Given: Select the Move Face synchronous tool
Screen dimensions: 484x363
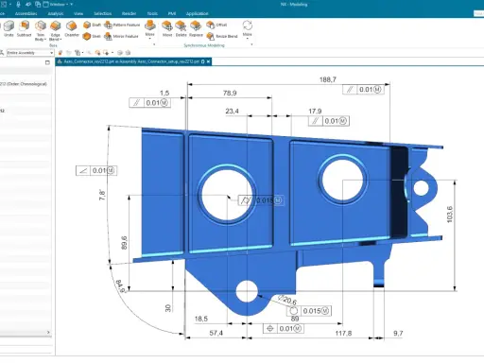Looking at the screenshot, I should click(167, 28).
